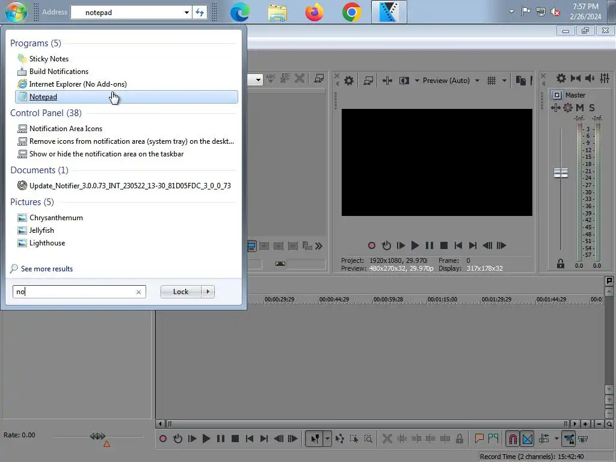
Task: Open Action Center flag tray icon
Action: (x=526, y=11)
